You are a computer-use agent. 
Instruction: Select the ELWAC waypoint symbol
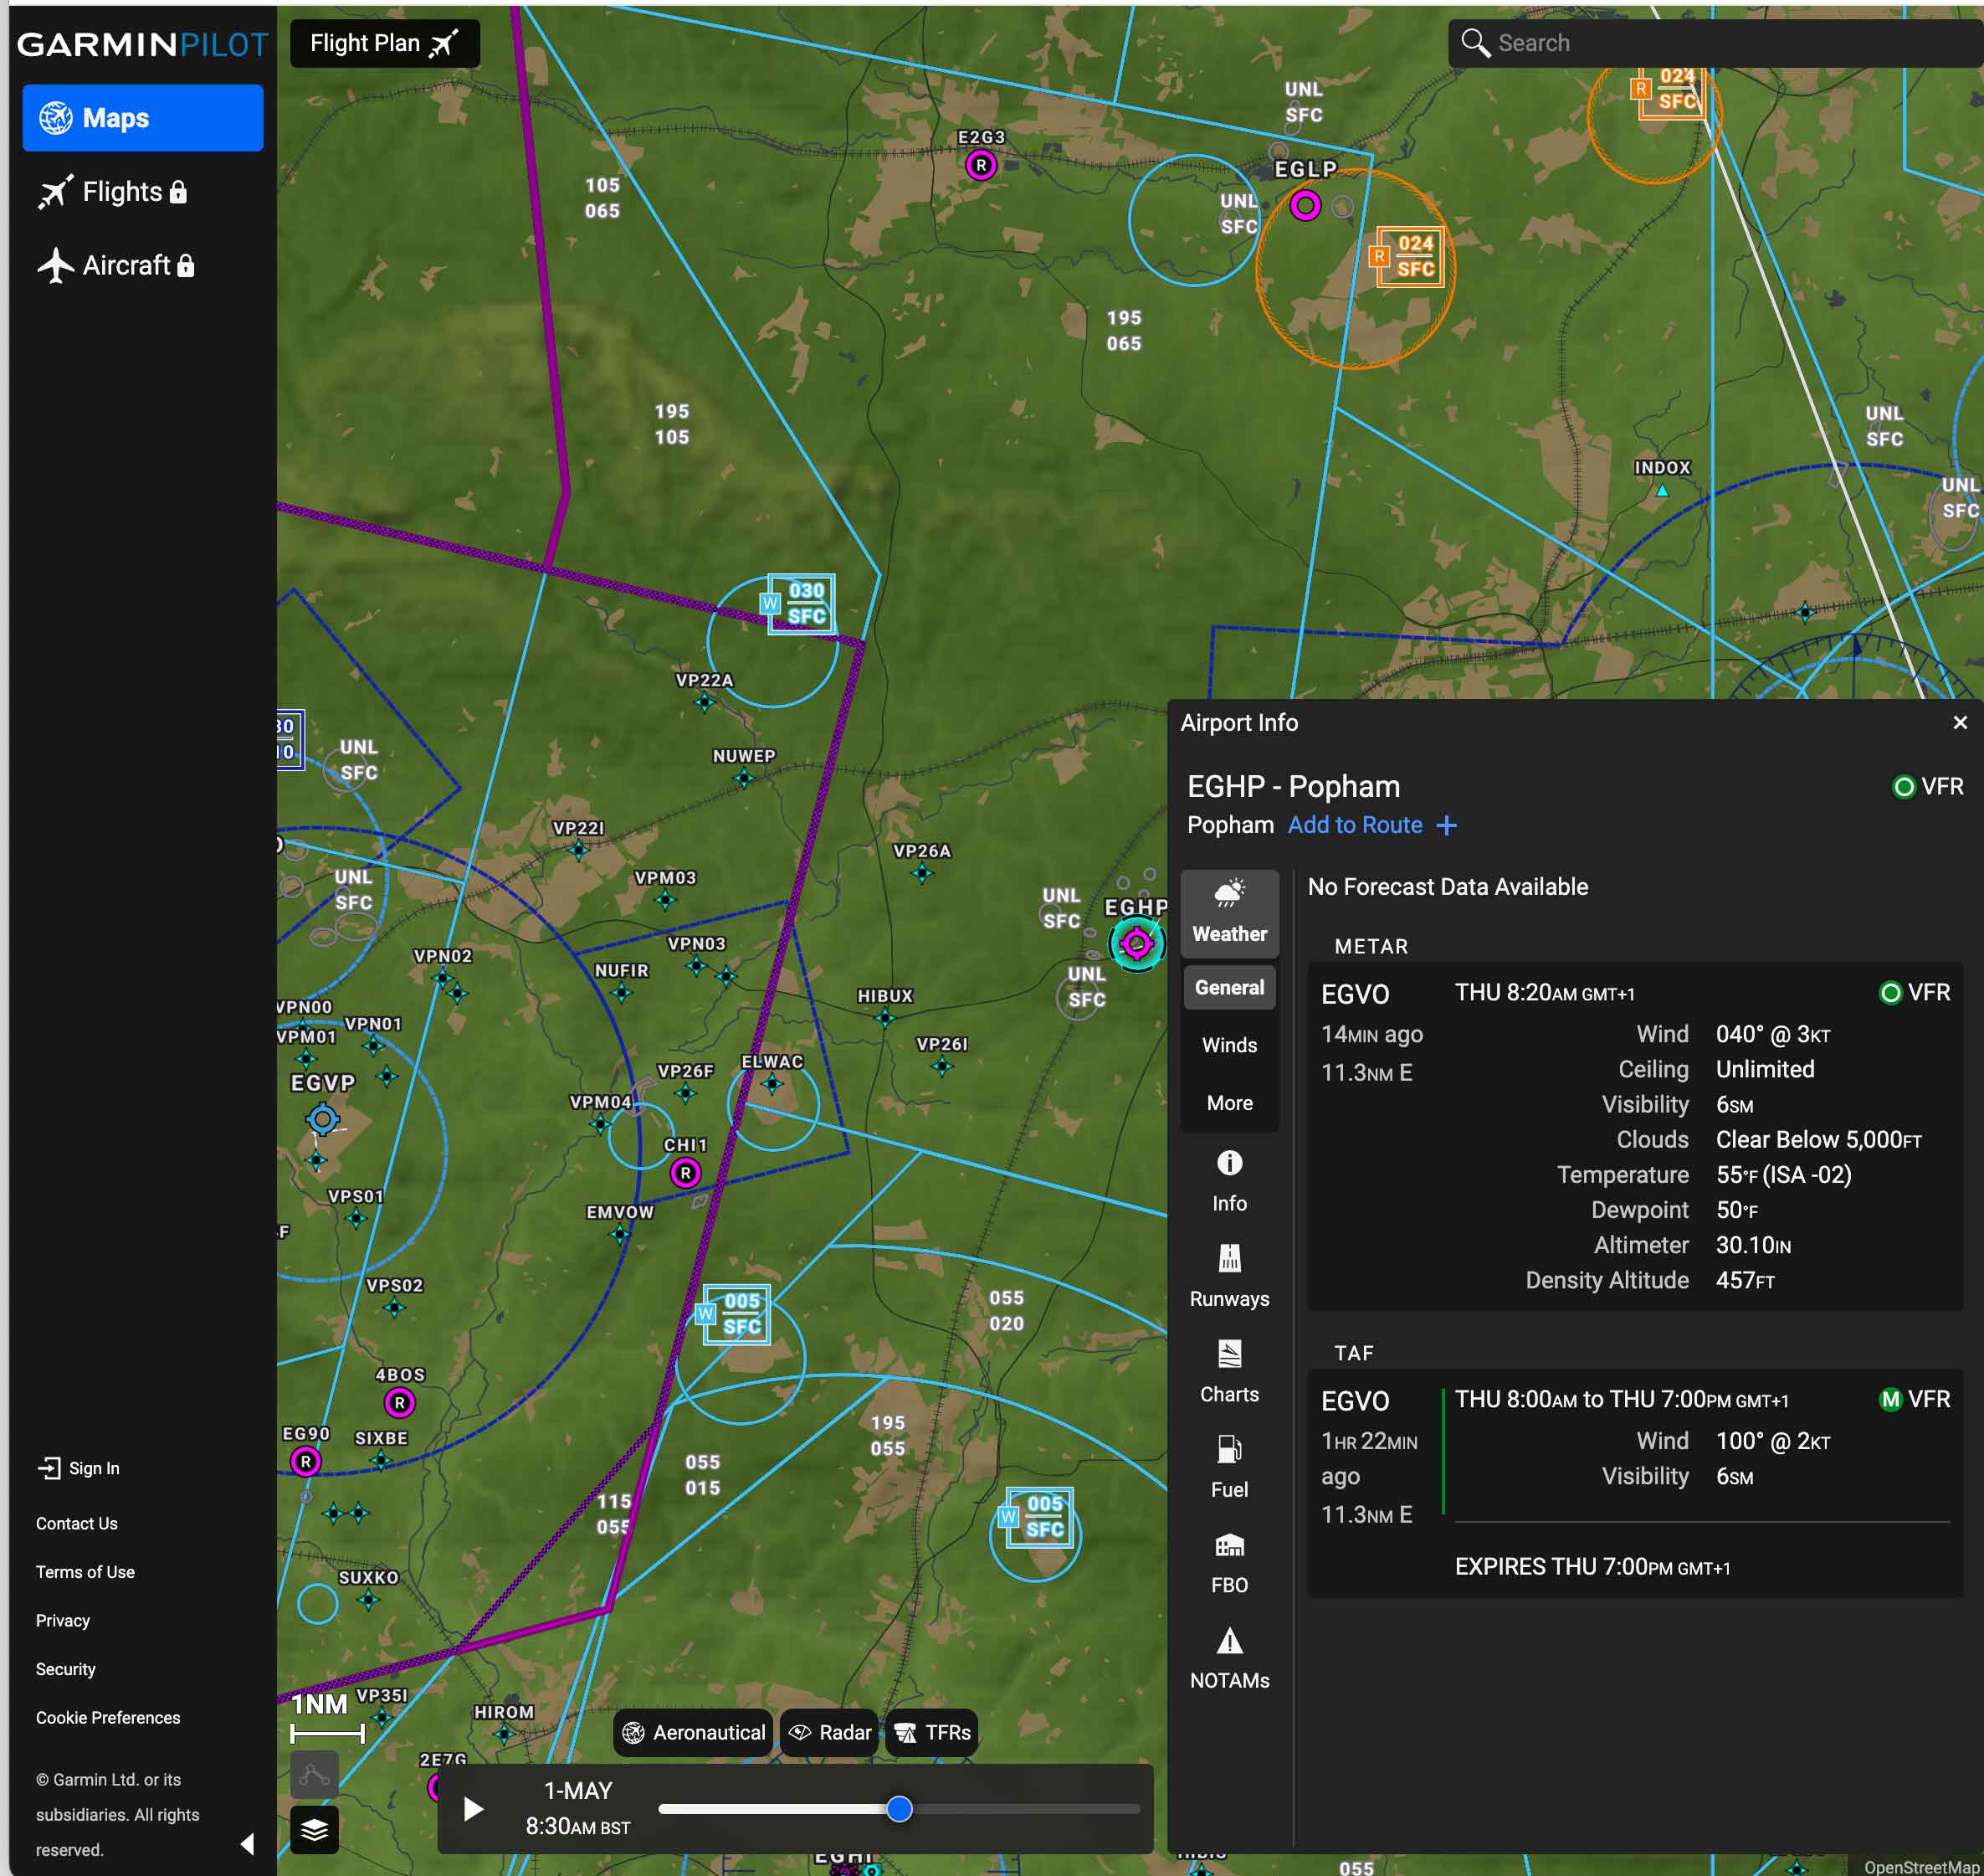click(772, 1084)
